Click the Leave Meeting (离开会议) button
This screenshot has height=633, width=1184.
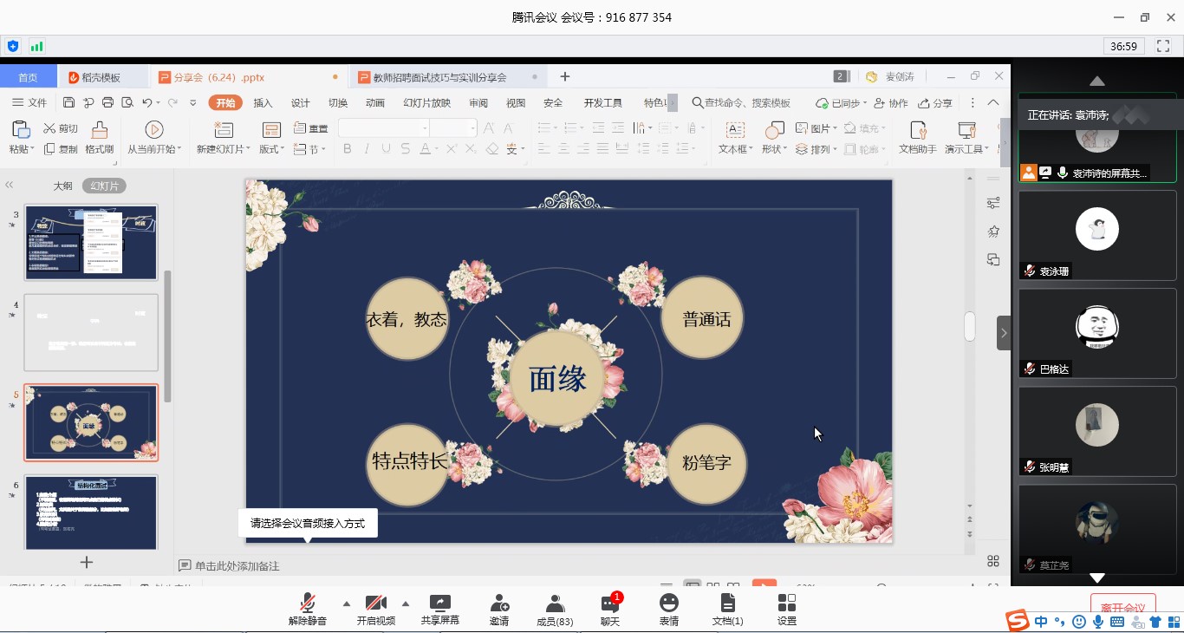coord(1122,607)
